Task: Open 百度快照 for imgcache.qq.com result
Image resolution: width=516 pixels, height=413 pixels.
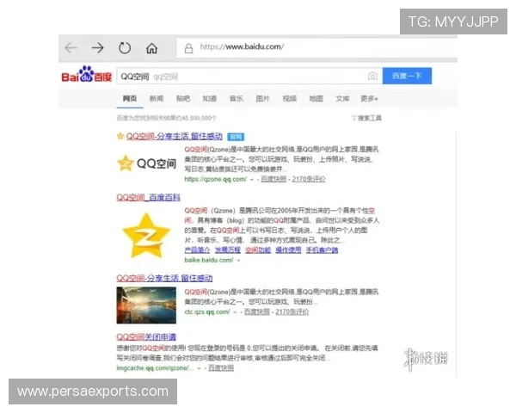Action: [221, 368]
